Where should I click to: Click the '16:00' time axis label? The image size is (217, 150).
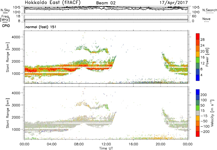point(133,144)
